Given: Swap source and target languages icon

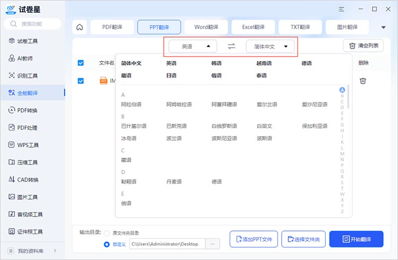Looking at the screenshot, I should (231, 47).
